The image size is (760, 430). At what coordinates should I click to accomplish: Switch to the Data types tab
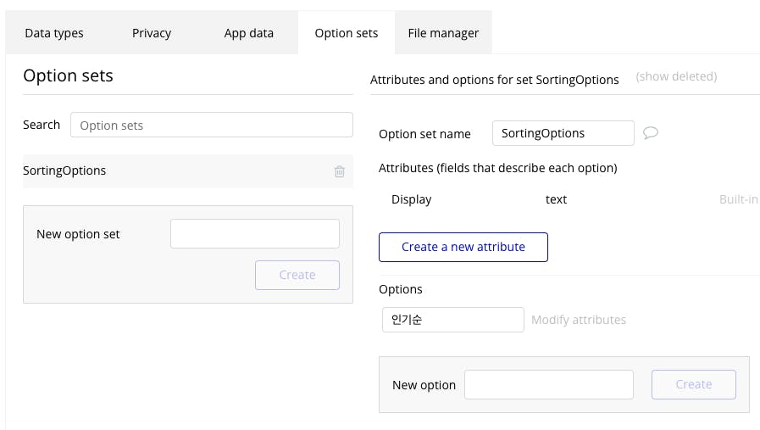tap(54, 33)
